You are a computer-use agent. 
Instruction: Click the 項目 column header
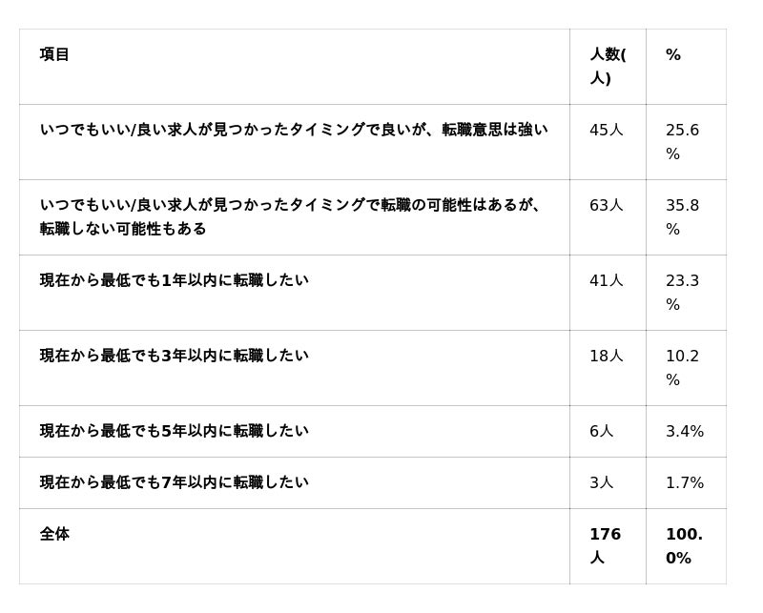tap(54, 54)
